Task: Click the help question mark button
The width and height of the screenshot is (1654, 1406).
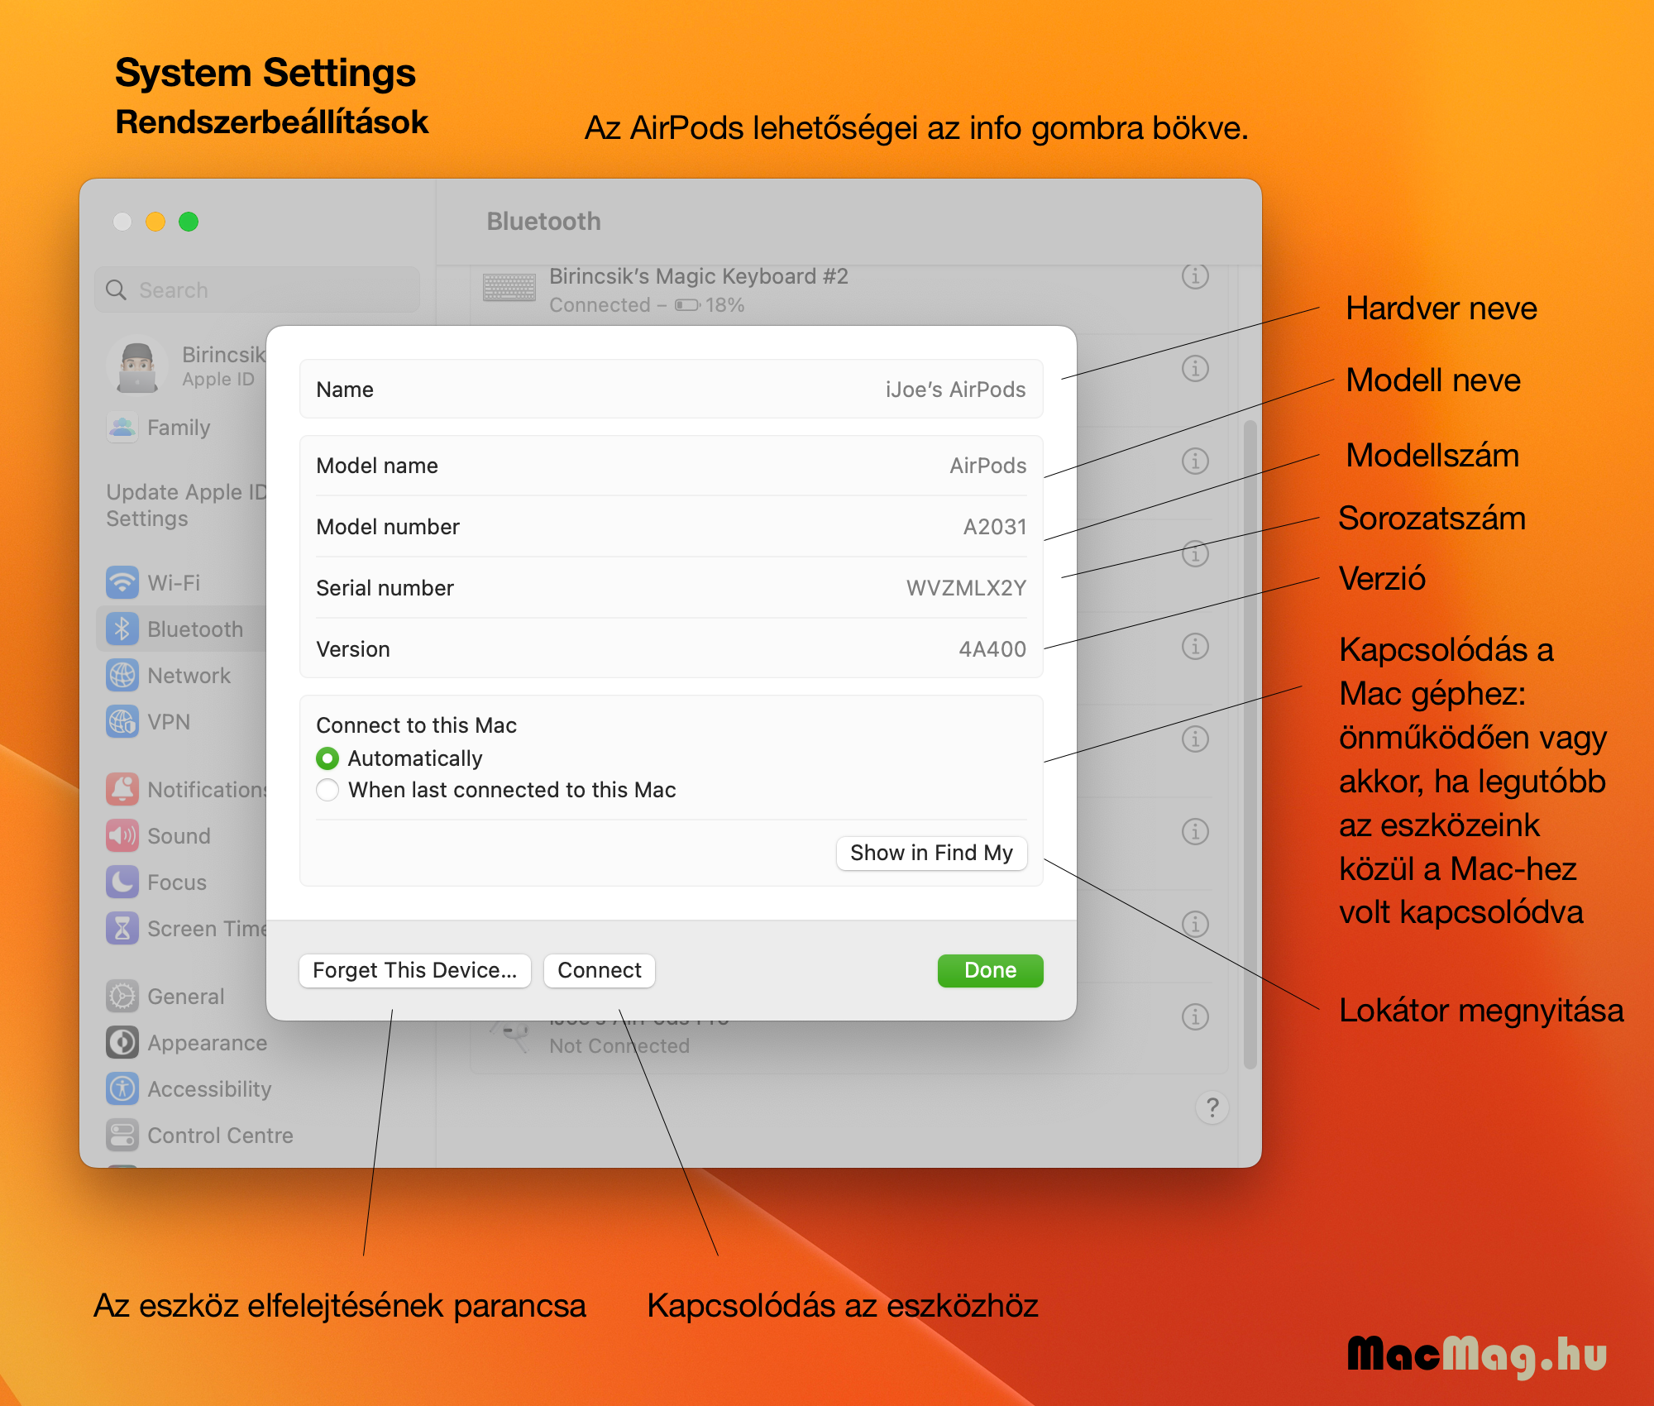Action: click(1212, 1107)
